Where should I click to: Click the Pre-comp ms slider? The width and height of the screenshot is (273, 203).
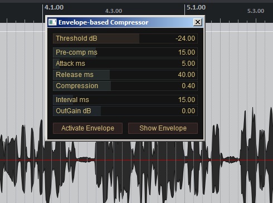[125, 52]
